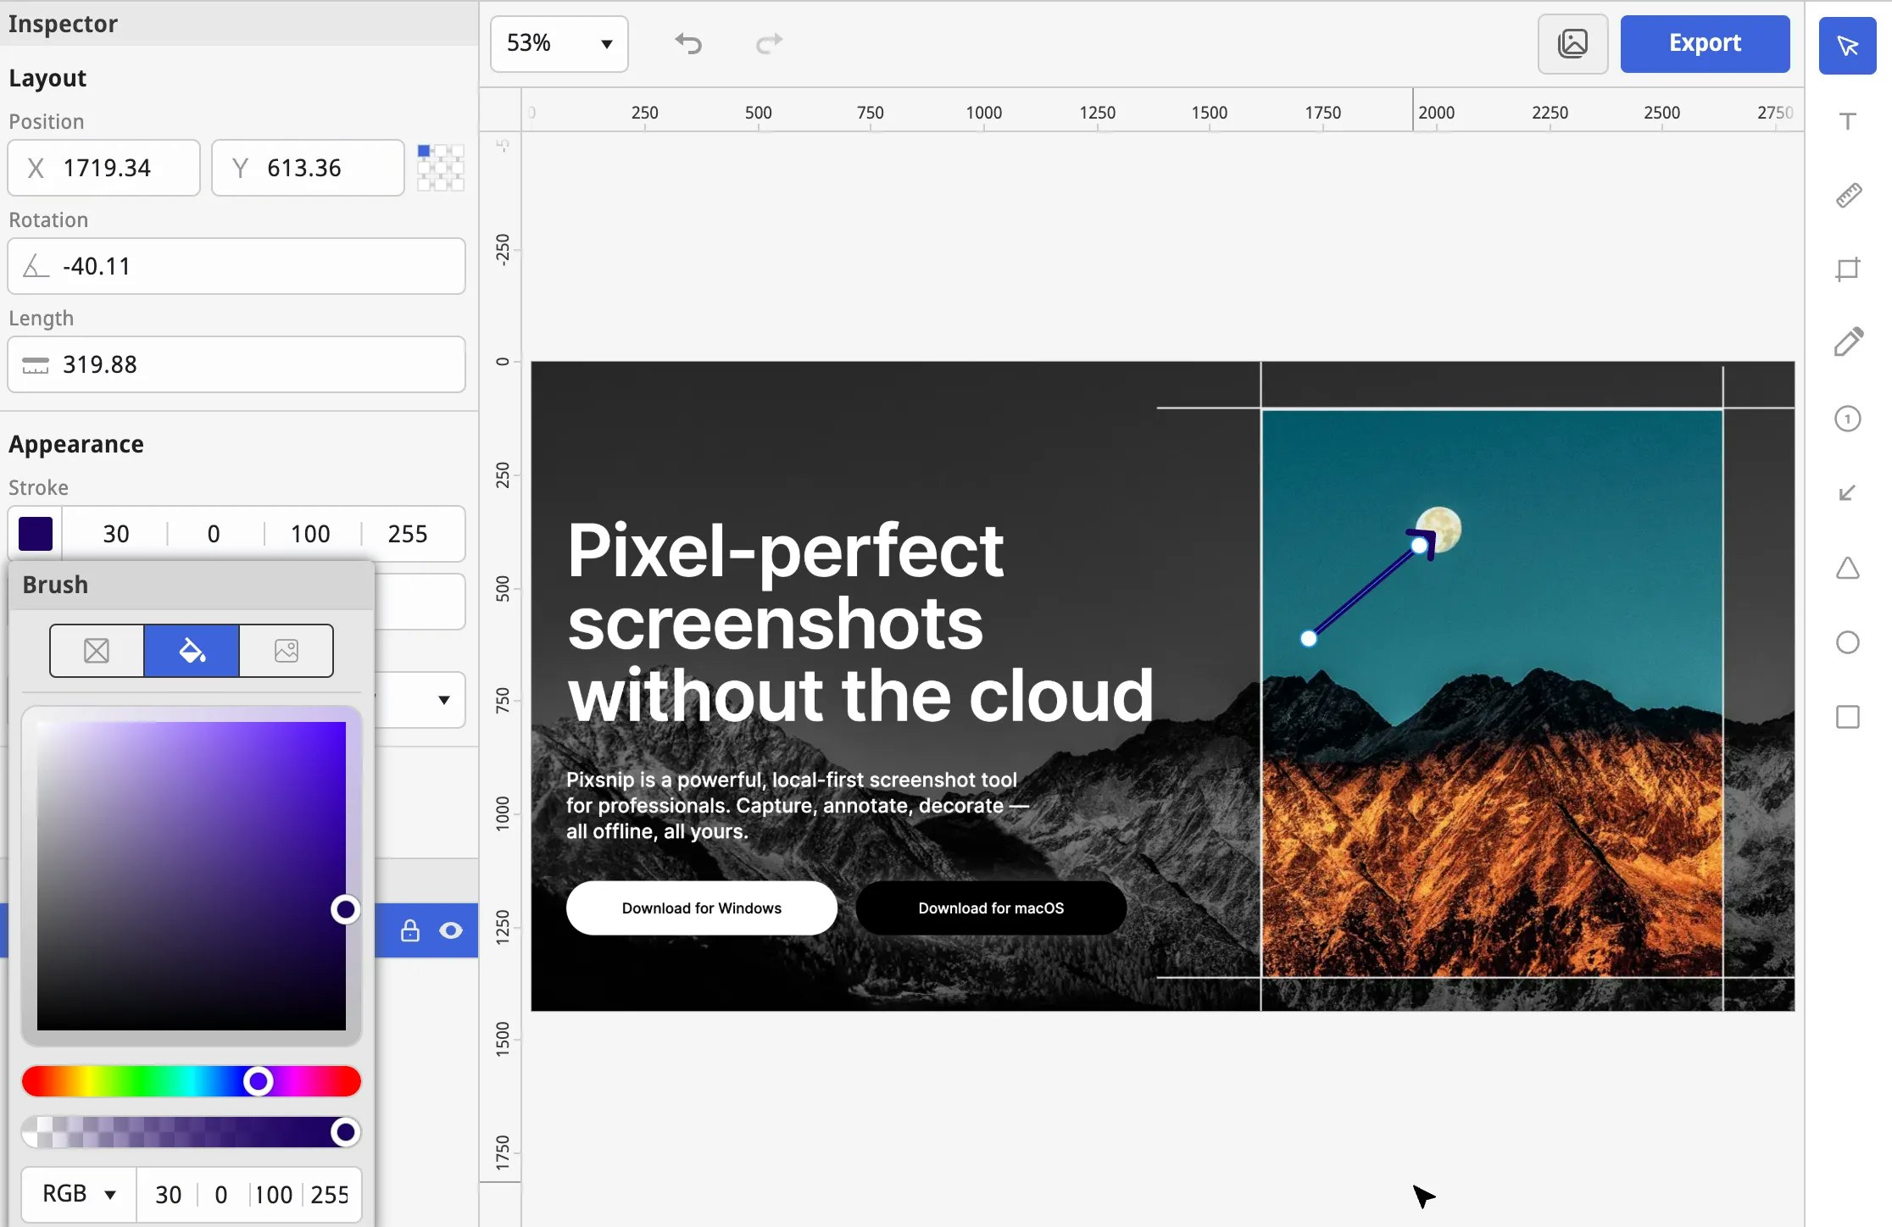The width and height of the screenshot is (1892, 1227).
Task: Click the Export button
Action: coord(1705,43)
